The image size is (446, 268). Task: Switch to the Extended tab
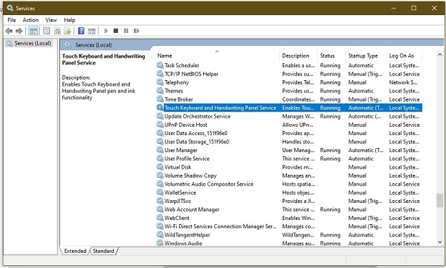pos(75,251)
